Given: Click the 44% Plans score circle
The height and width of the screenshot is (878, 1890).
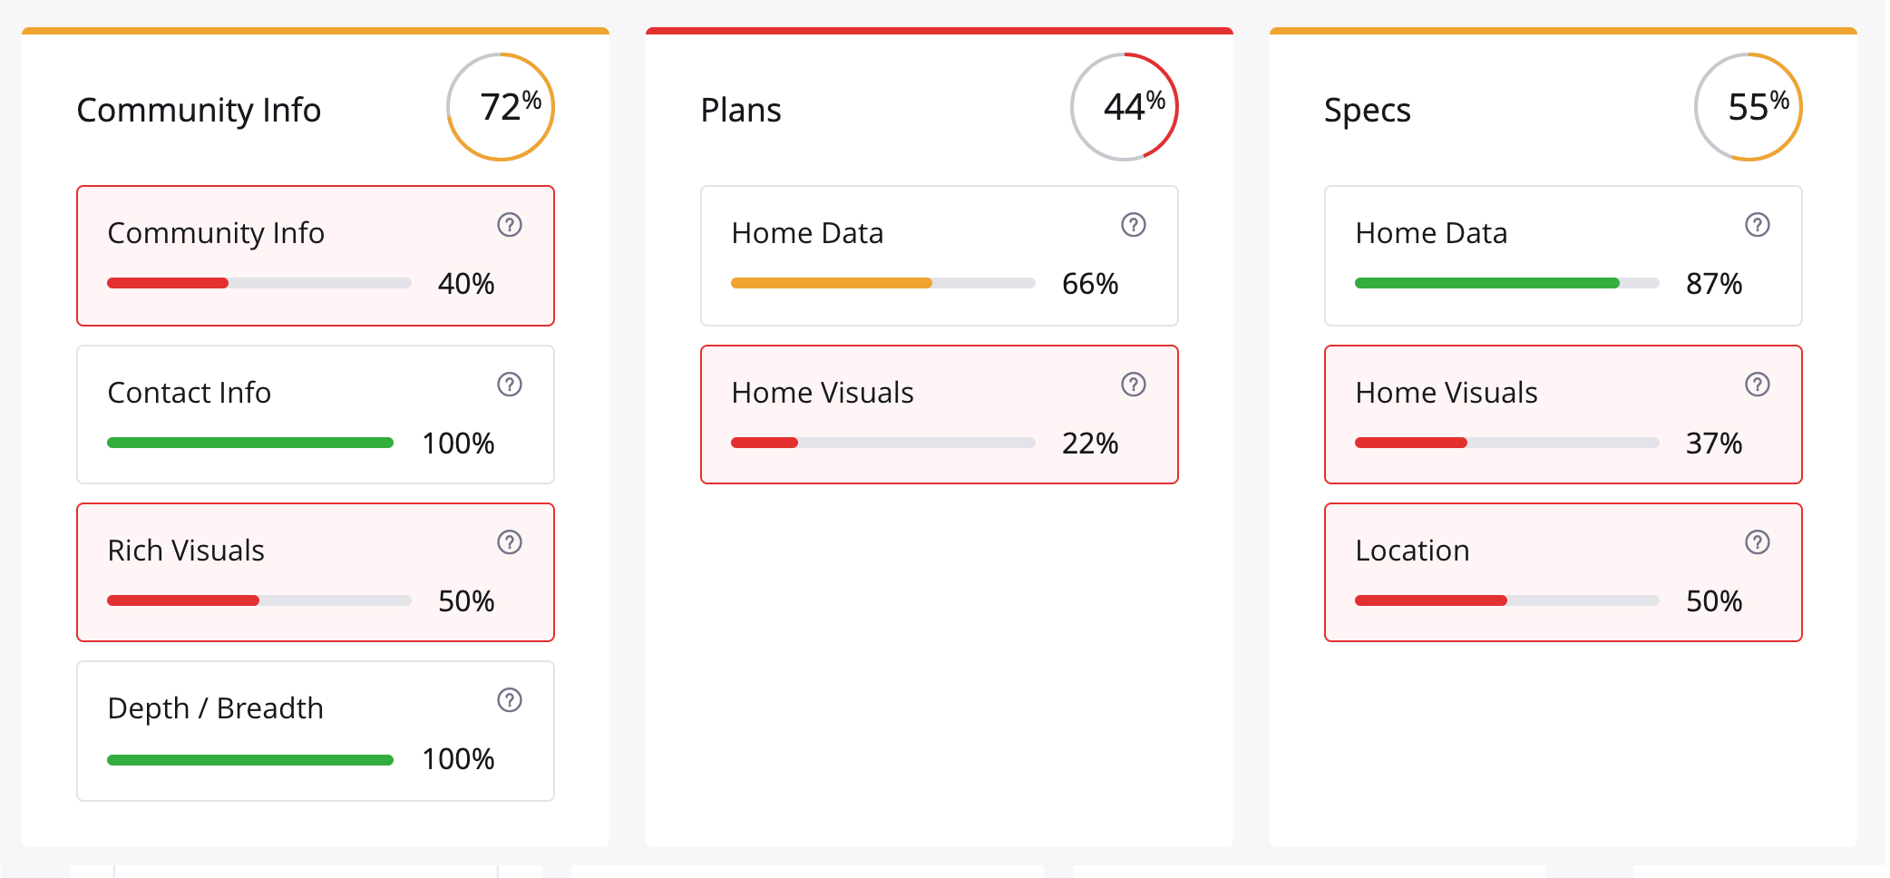Looking at the screenshot, I should (1125, 107).
